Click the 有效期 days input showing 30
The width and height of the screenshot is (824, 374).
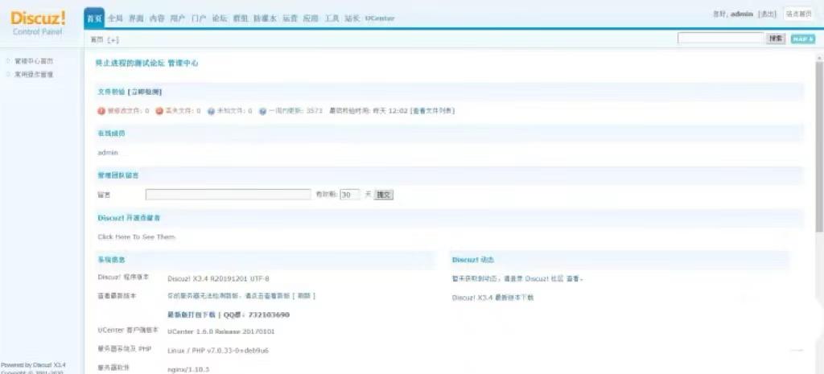click(349, 195)
